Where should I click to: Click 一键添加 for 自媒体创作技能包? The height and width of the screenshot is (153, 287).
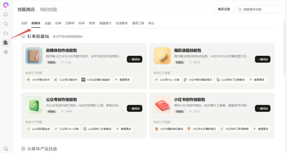click(134, 59)
